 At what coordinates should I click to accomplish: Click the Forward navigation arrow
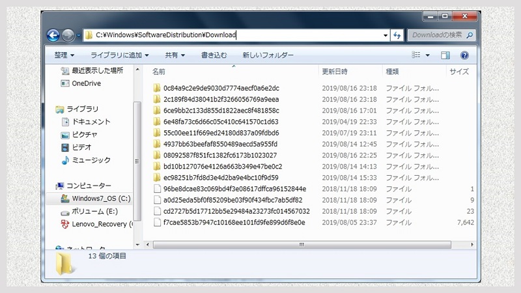[x=68, y=35]
